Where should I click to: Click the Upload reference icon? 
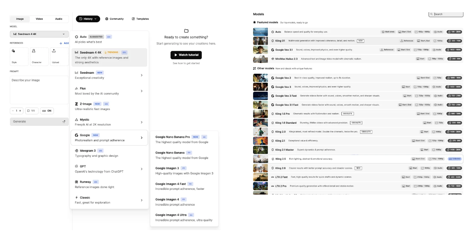coord(54,51)
